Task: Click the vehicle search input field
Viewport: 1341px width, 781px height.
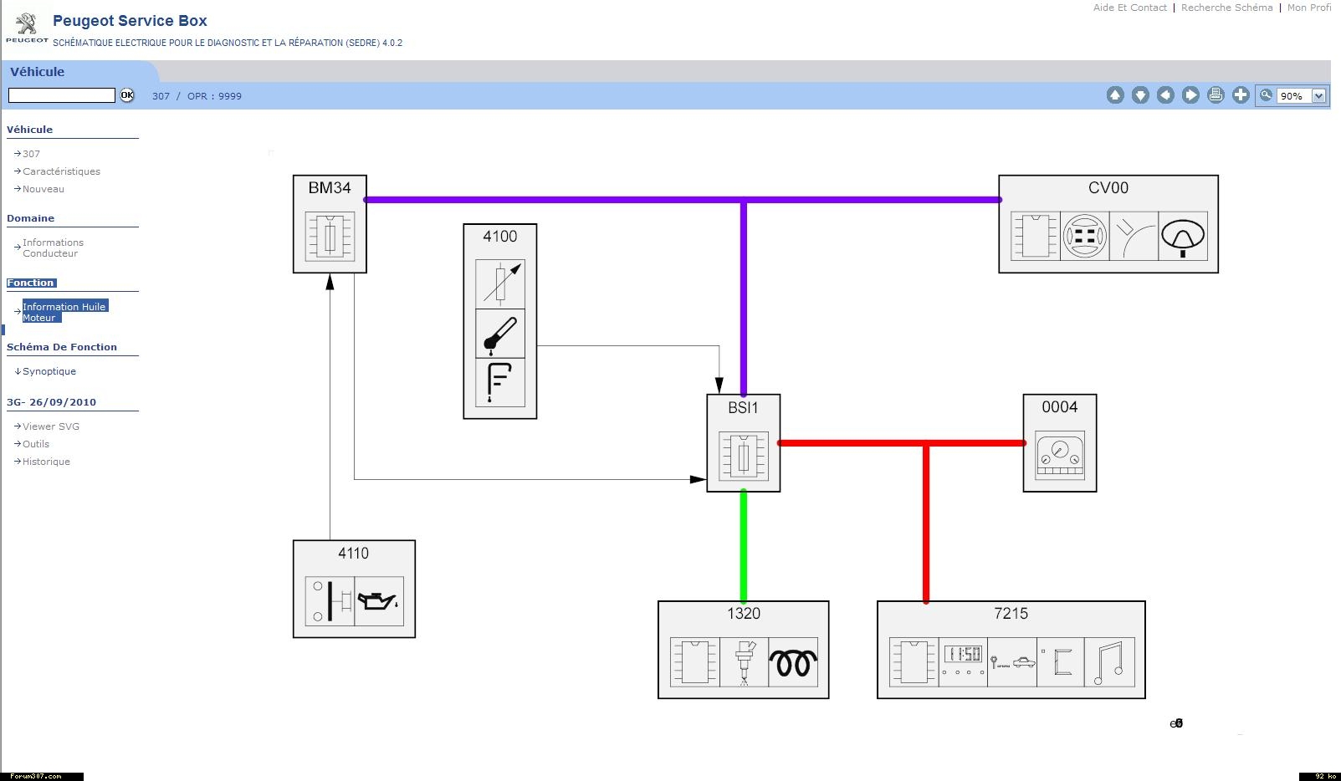Action: coord(62,95)
